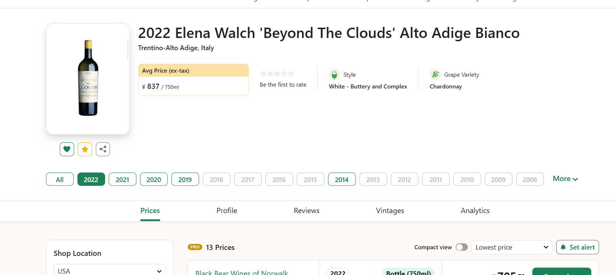The height and width of the screenshot is (275, 616).
Task: Click the gold star rating icon
Action: 85,149
